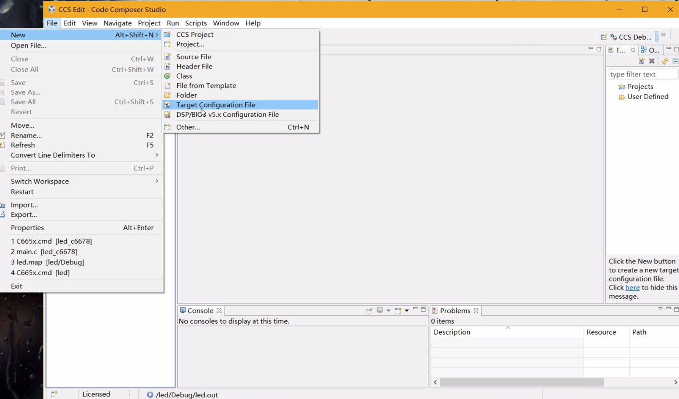Select User Defined under Projects
This screenshot has height=399, width=679.
click(648, 97)
